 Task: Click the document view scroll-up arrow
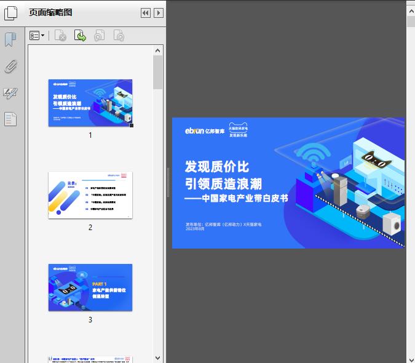click(x=411, y=11)
